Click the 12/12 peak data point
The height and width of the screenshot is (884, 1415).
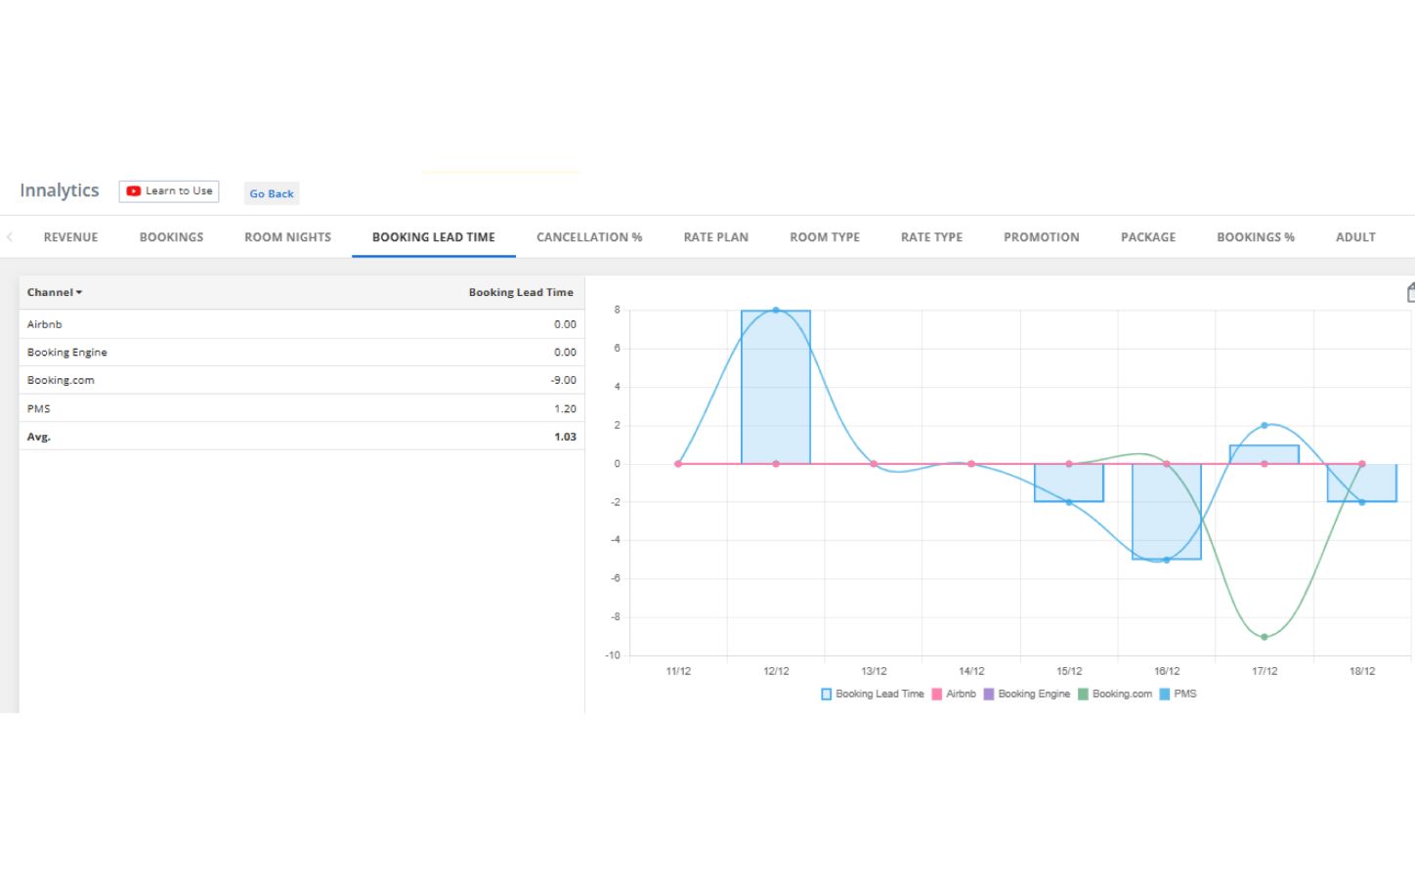[x=776, y=311]
